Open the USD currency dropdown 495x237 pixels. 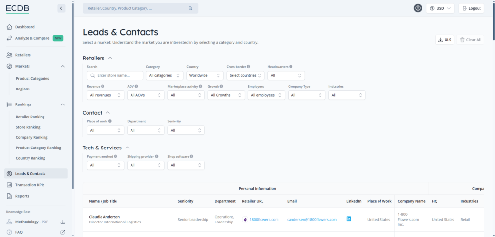point(440,8)
